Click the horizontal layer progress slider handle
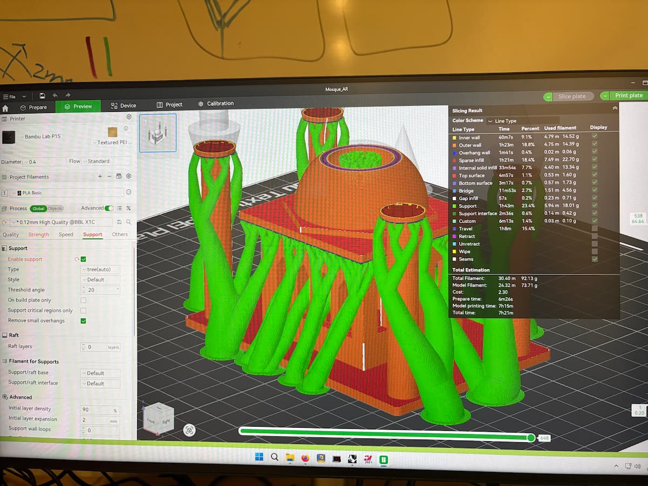 click(x=531, y=437)
